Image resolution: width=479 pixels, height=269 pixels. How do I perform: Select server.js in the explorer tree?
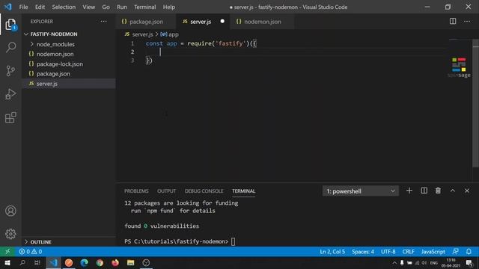(x=69, y=84)
